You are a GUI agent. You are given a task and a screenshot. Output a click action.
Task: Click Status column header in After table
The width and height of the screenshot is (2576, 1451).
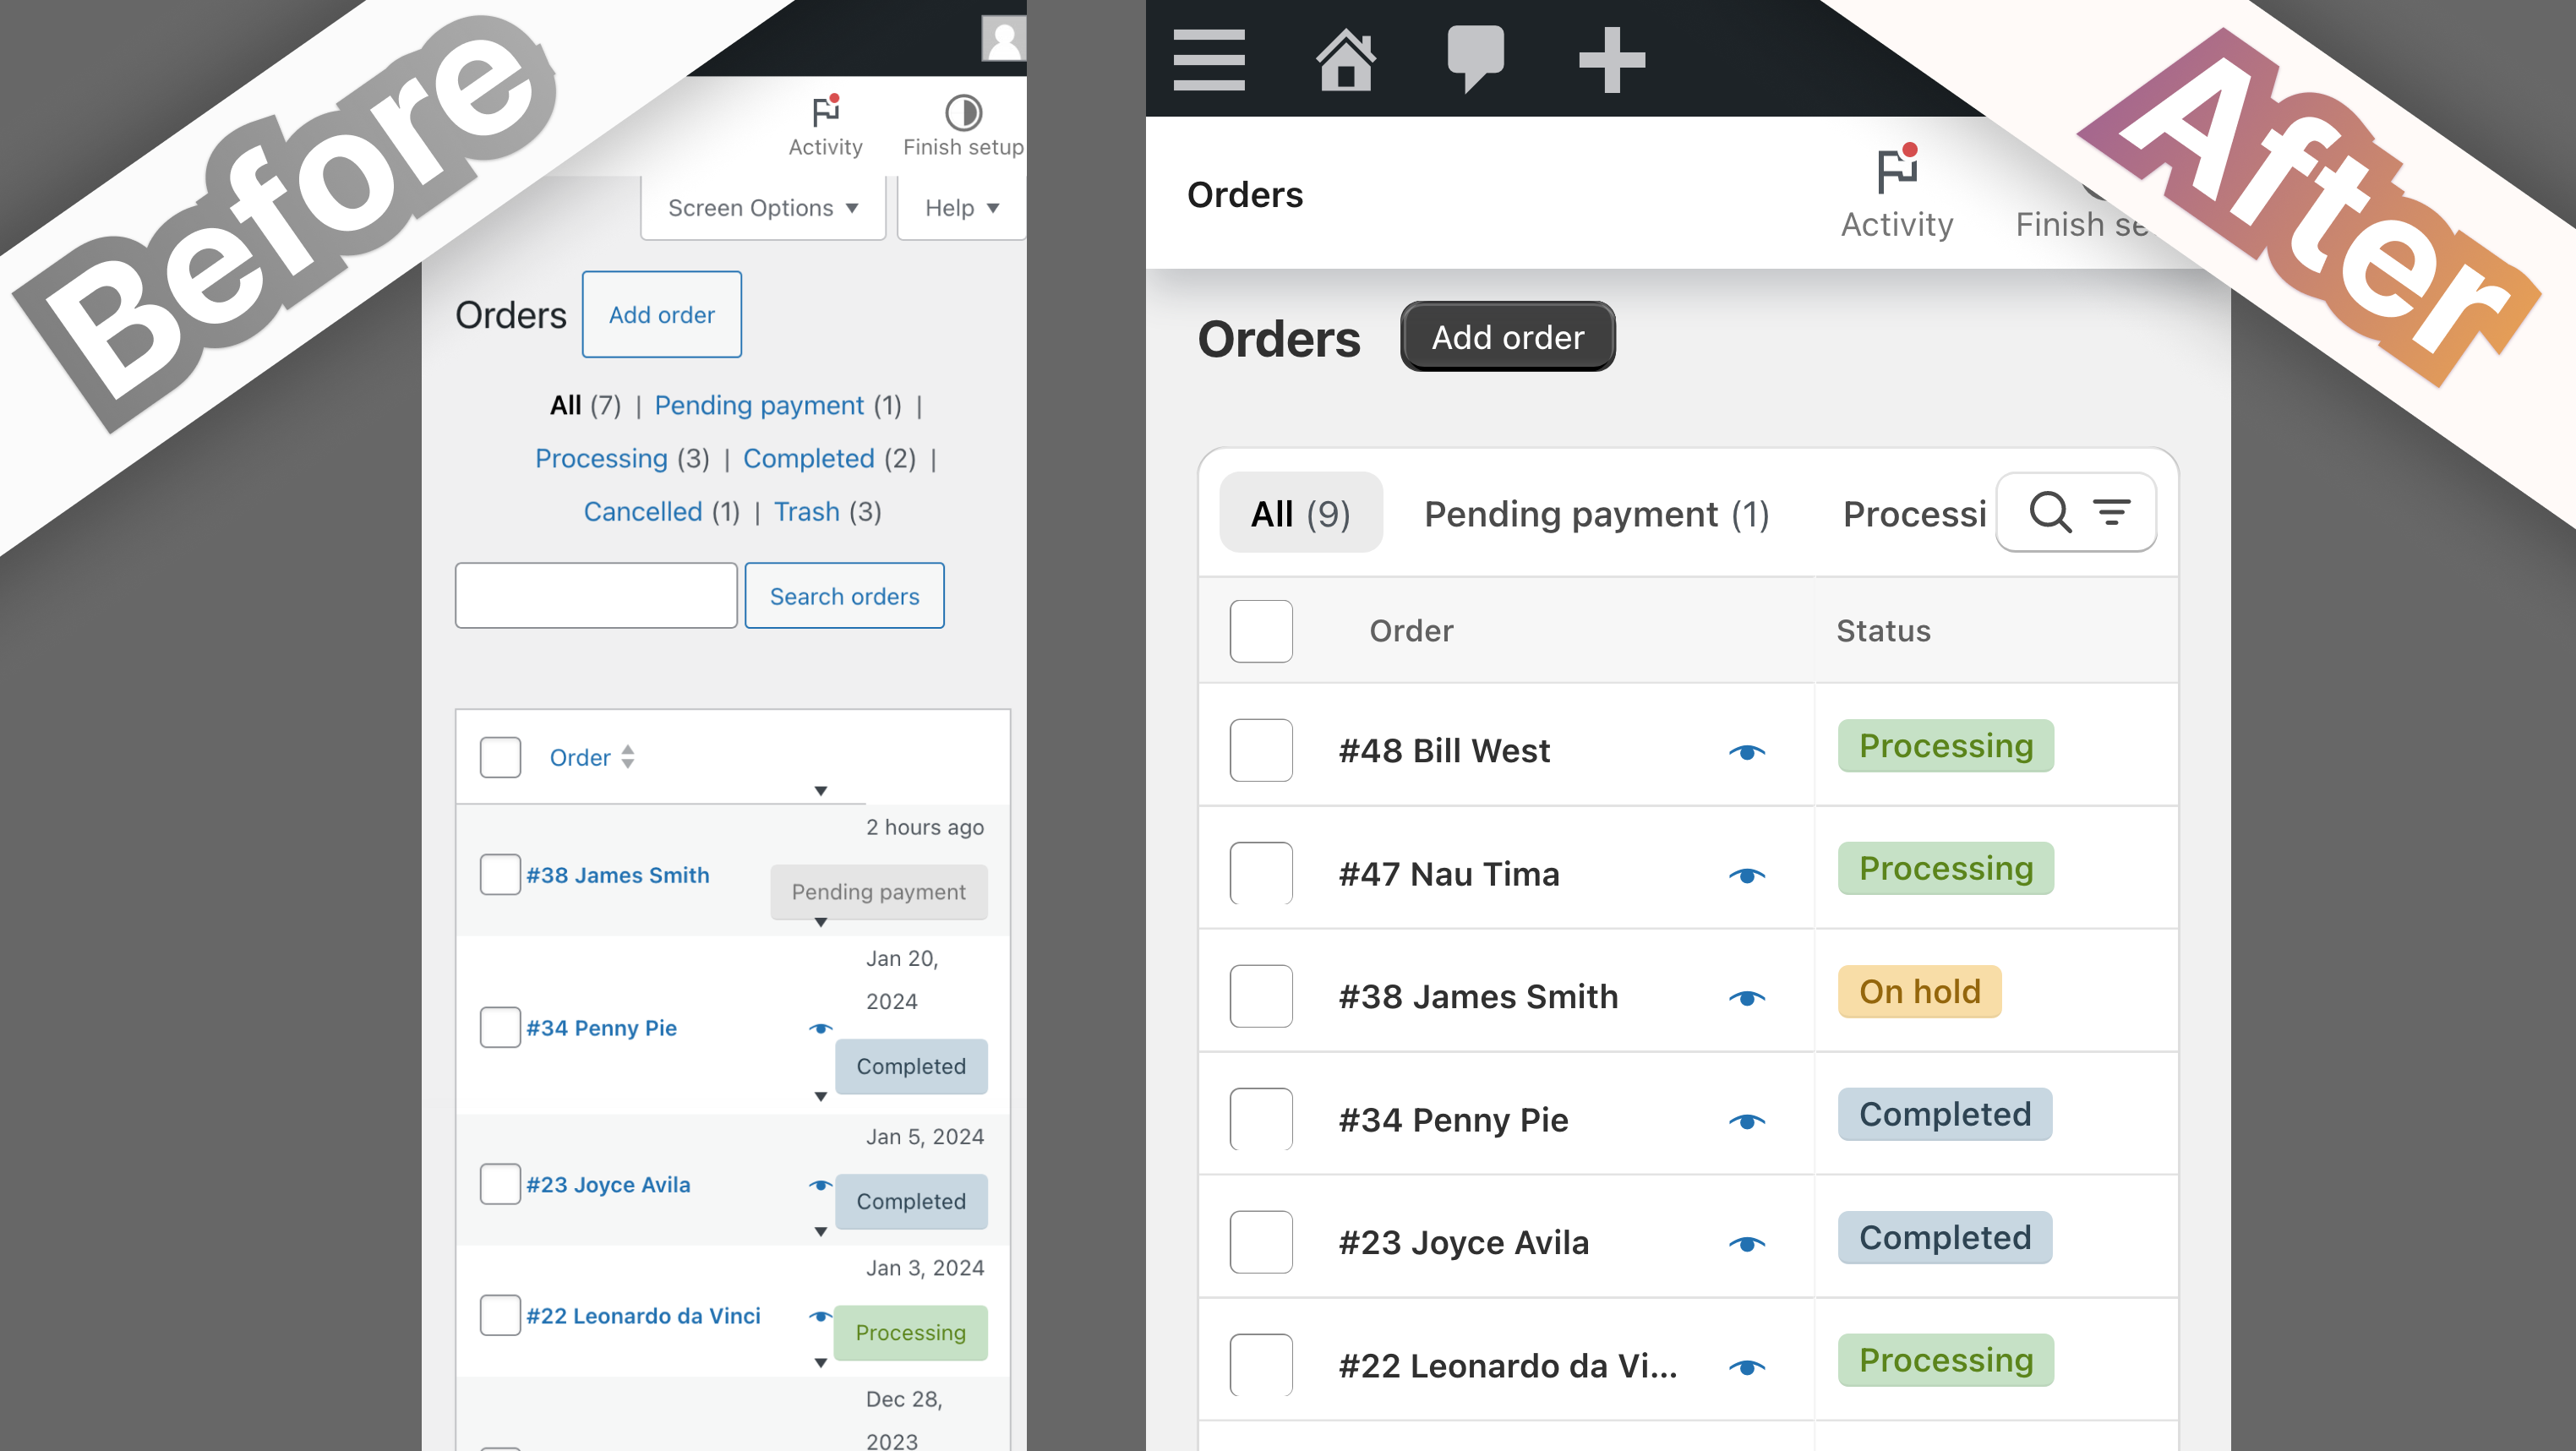tap(1882, 631)
